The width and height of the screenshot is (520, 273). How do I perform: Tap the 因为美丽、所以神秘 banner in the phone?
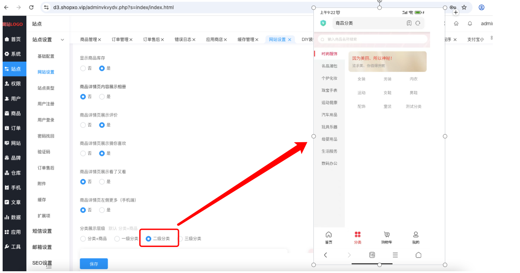387,62
